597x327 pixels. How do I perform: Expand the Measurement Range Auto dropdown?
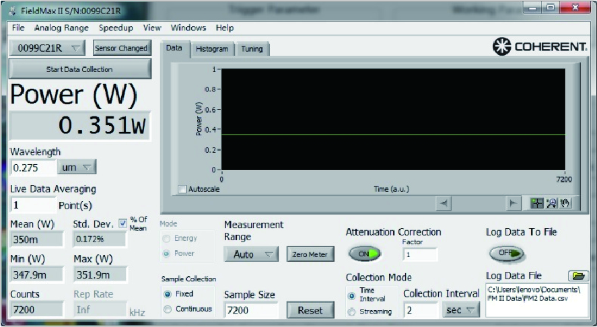pos(251,254)
